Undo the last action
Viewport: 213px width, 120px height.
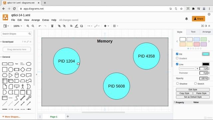pyautogui.click(x=40, y=26)
